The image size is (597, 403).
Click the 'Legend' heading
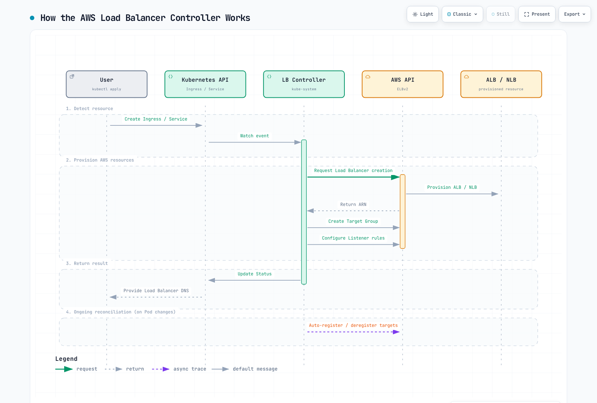66,359
